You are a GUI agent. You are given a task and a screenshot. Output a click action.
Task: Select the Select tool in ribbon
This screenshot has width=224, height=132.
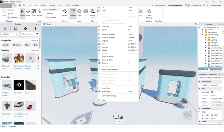22,13
